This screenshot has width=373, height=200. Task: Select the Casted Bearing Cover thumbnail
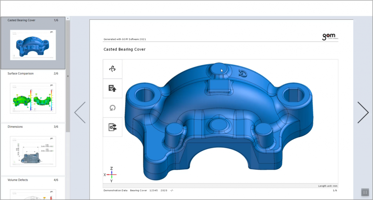pos(33,45)
